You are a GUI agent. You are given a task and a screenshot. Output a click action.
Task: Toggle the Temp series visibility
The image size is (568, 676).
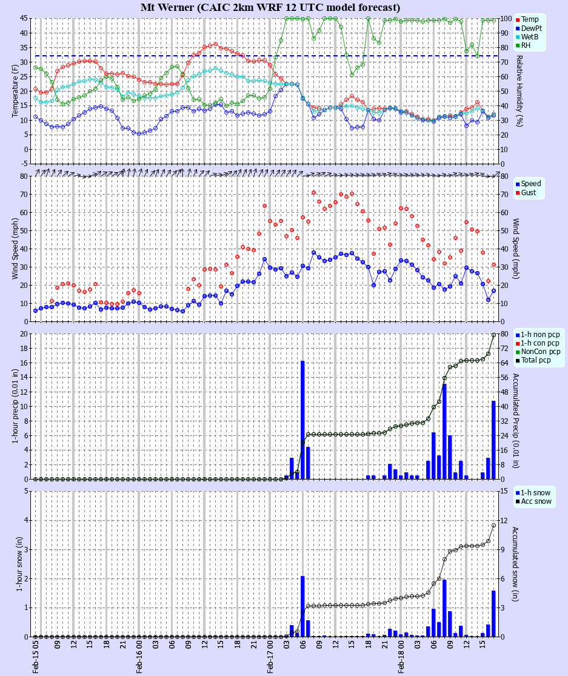pos(527,19)
